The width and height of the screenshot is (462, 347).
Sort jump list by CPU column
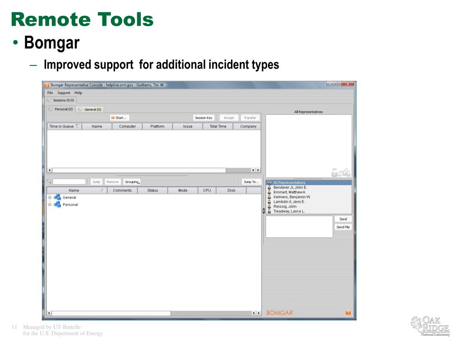tap(207, 190)
